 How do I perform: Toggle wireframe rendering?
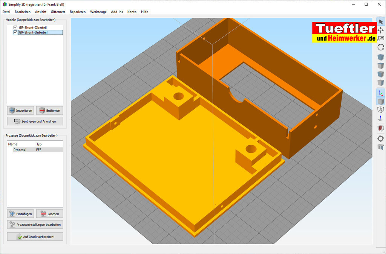(x=381, y=110)
